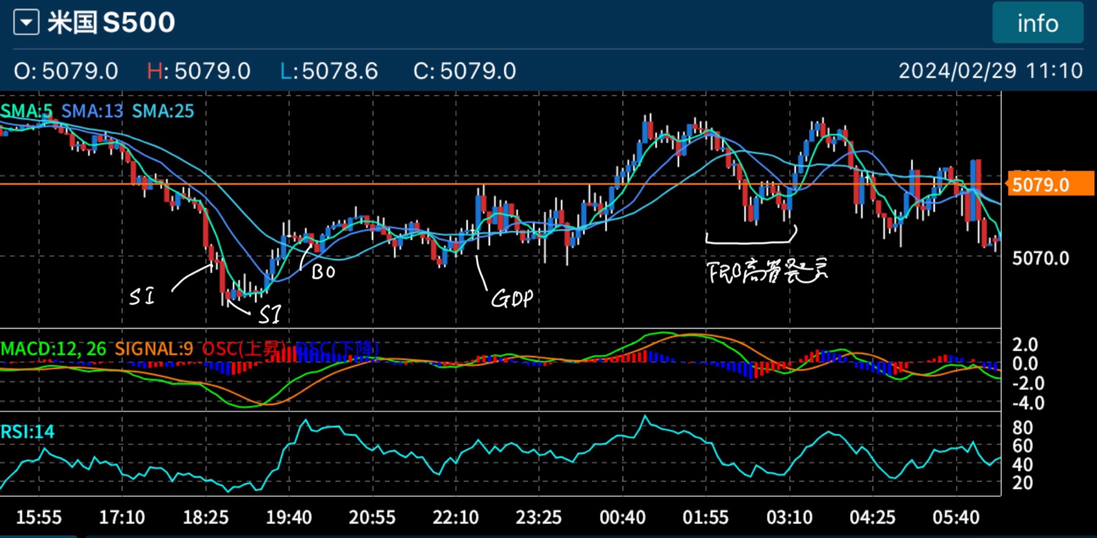The image size is (1097, 538).
Task: Select the 5070.0 price axis label
Action: 1040,258
